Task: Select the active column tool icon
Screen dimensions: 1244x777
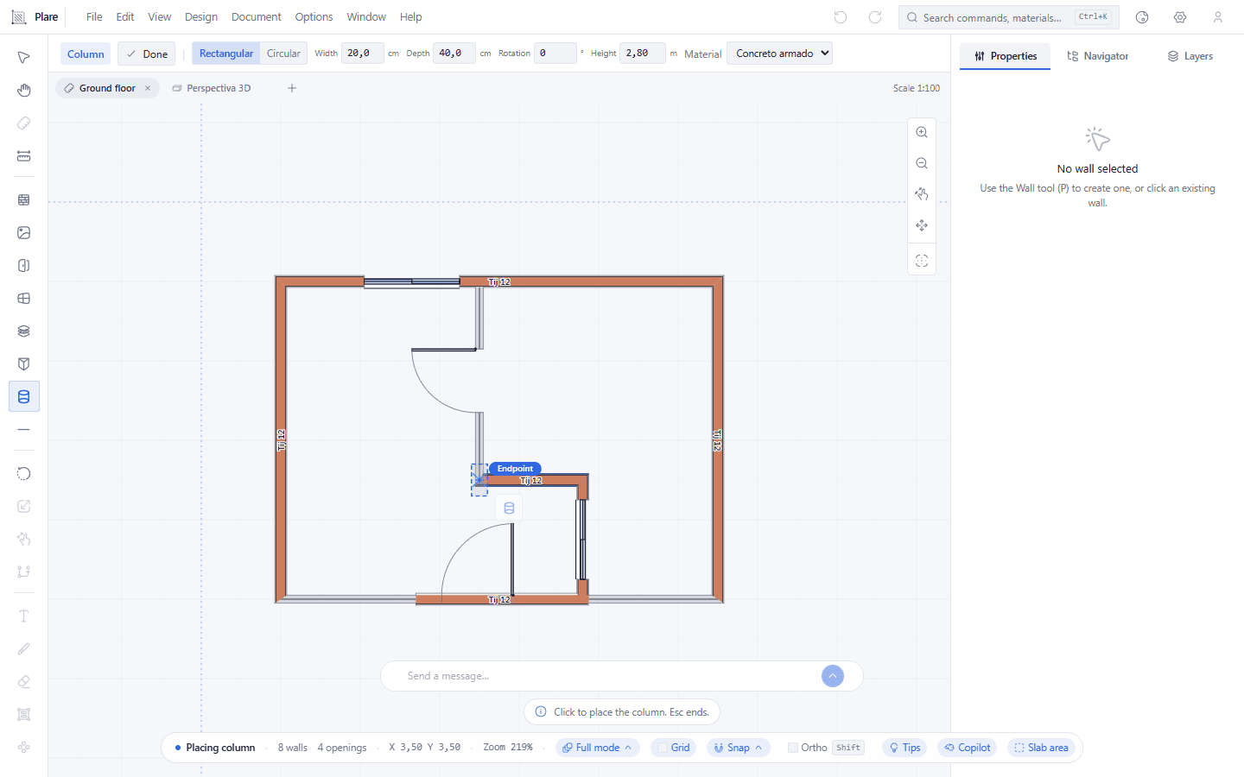Action: point(24,397)
